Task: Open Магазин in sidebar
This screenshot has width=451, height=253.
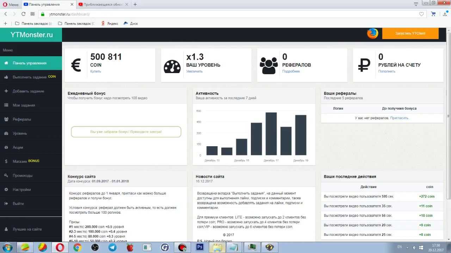Action: click(31, 161)
